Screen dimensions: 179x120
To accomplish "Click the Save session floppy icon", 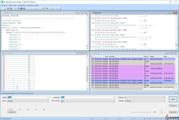I will (8, 9).
